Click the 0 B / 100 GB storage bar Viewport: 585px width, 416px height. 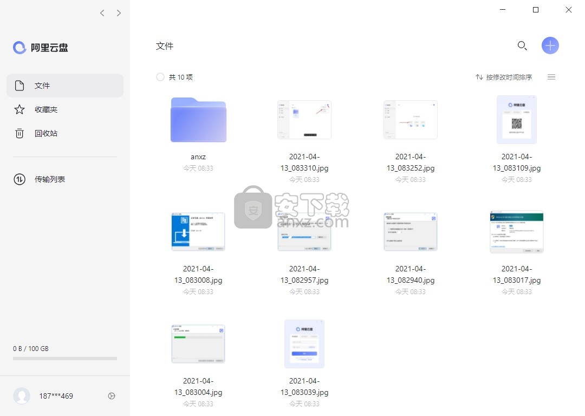pyautogui.click(x=65, y=358)
